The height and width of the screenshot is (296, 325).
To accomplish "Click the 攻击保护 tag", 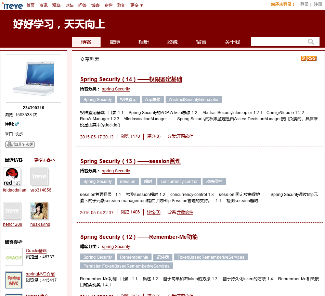I will pos(214,182).
